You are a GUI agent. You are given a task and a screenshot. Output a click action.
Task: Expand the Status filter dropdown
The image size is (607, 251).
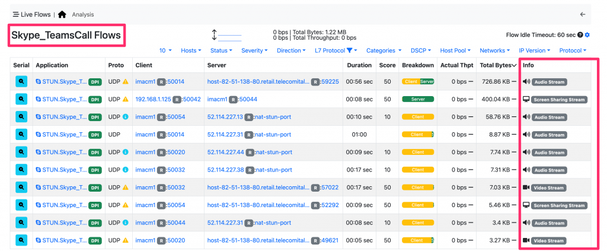pyautogui.click(x=221, y=50)
